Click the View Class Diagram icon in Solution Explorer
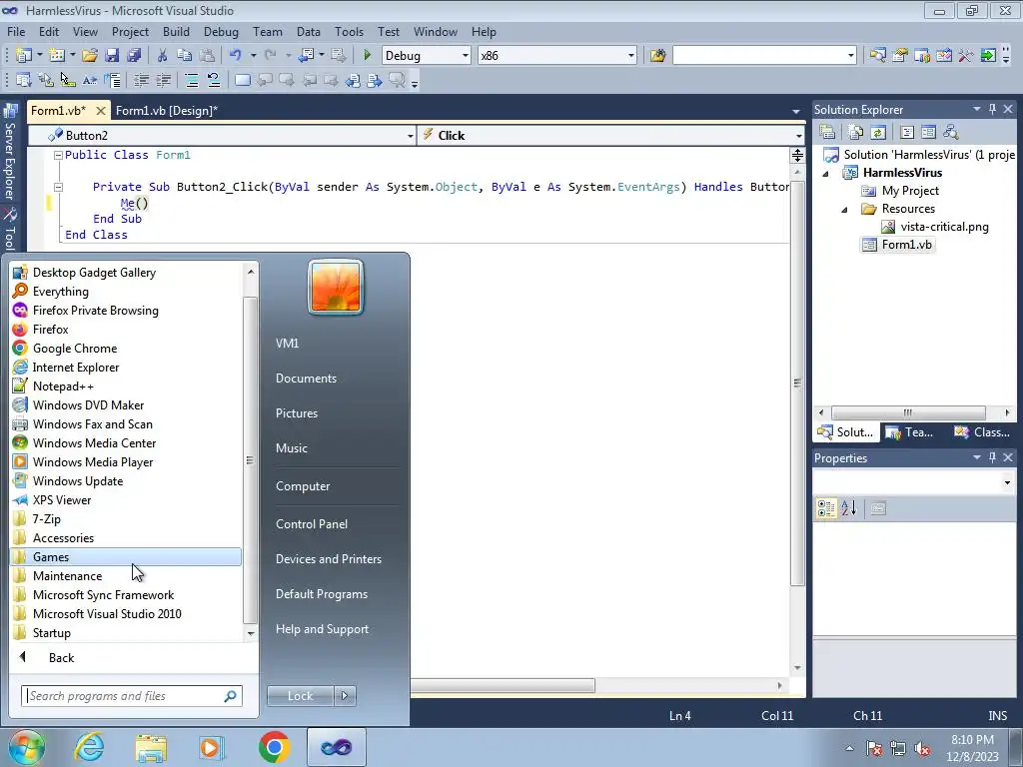Screen dimensions: 1023x767 click(951, 133)
